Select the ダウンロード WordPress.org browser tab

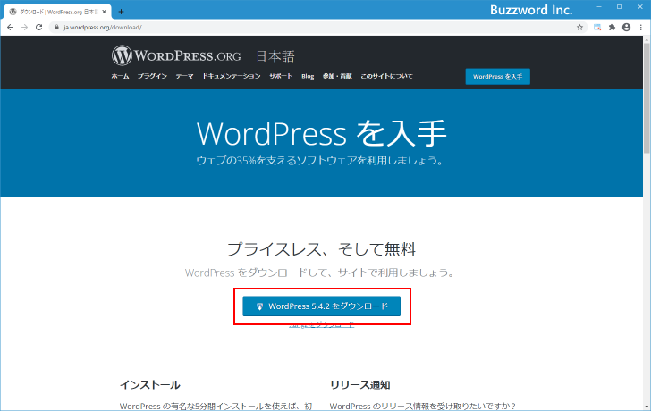(x=58, y=12)
